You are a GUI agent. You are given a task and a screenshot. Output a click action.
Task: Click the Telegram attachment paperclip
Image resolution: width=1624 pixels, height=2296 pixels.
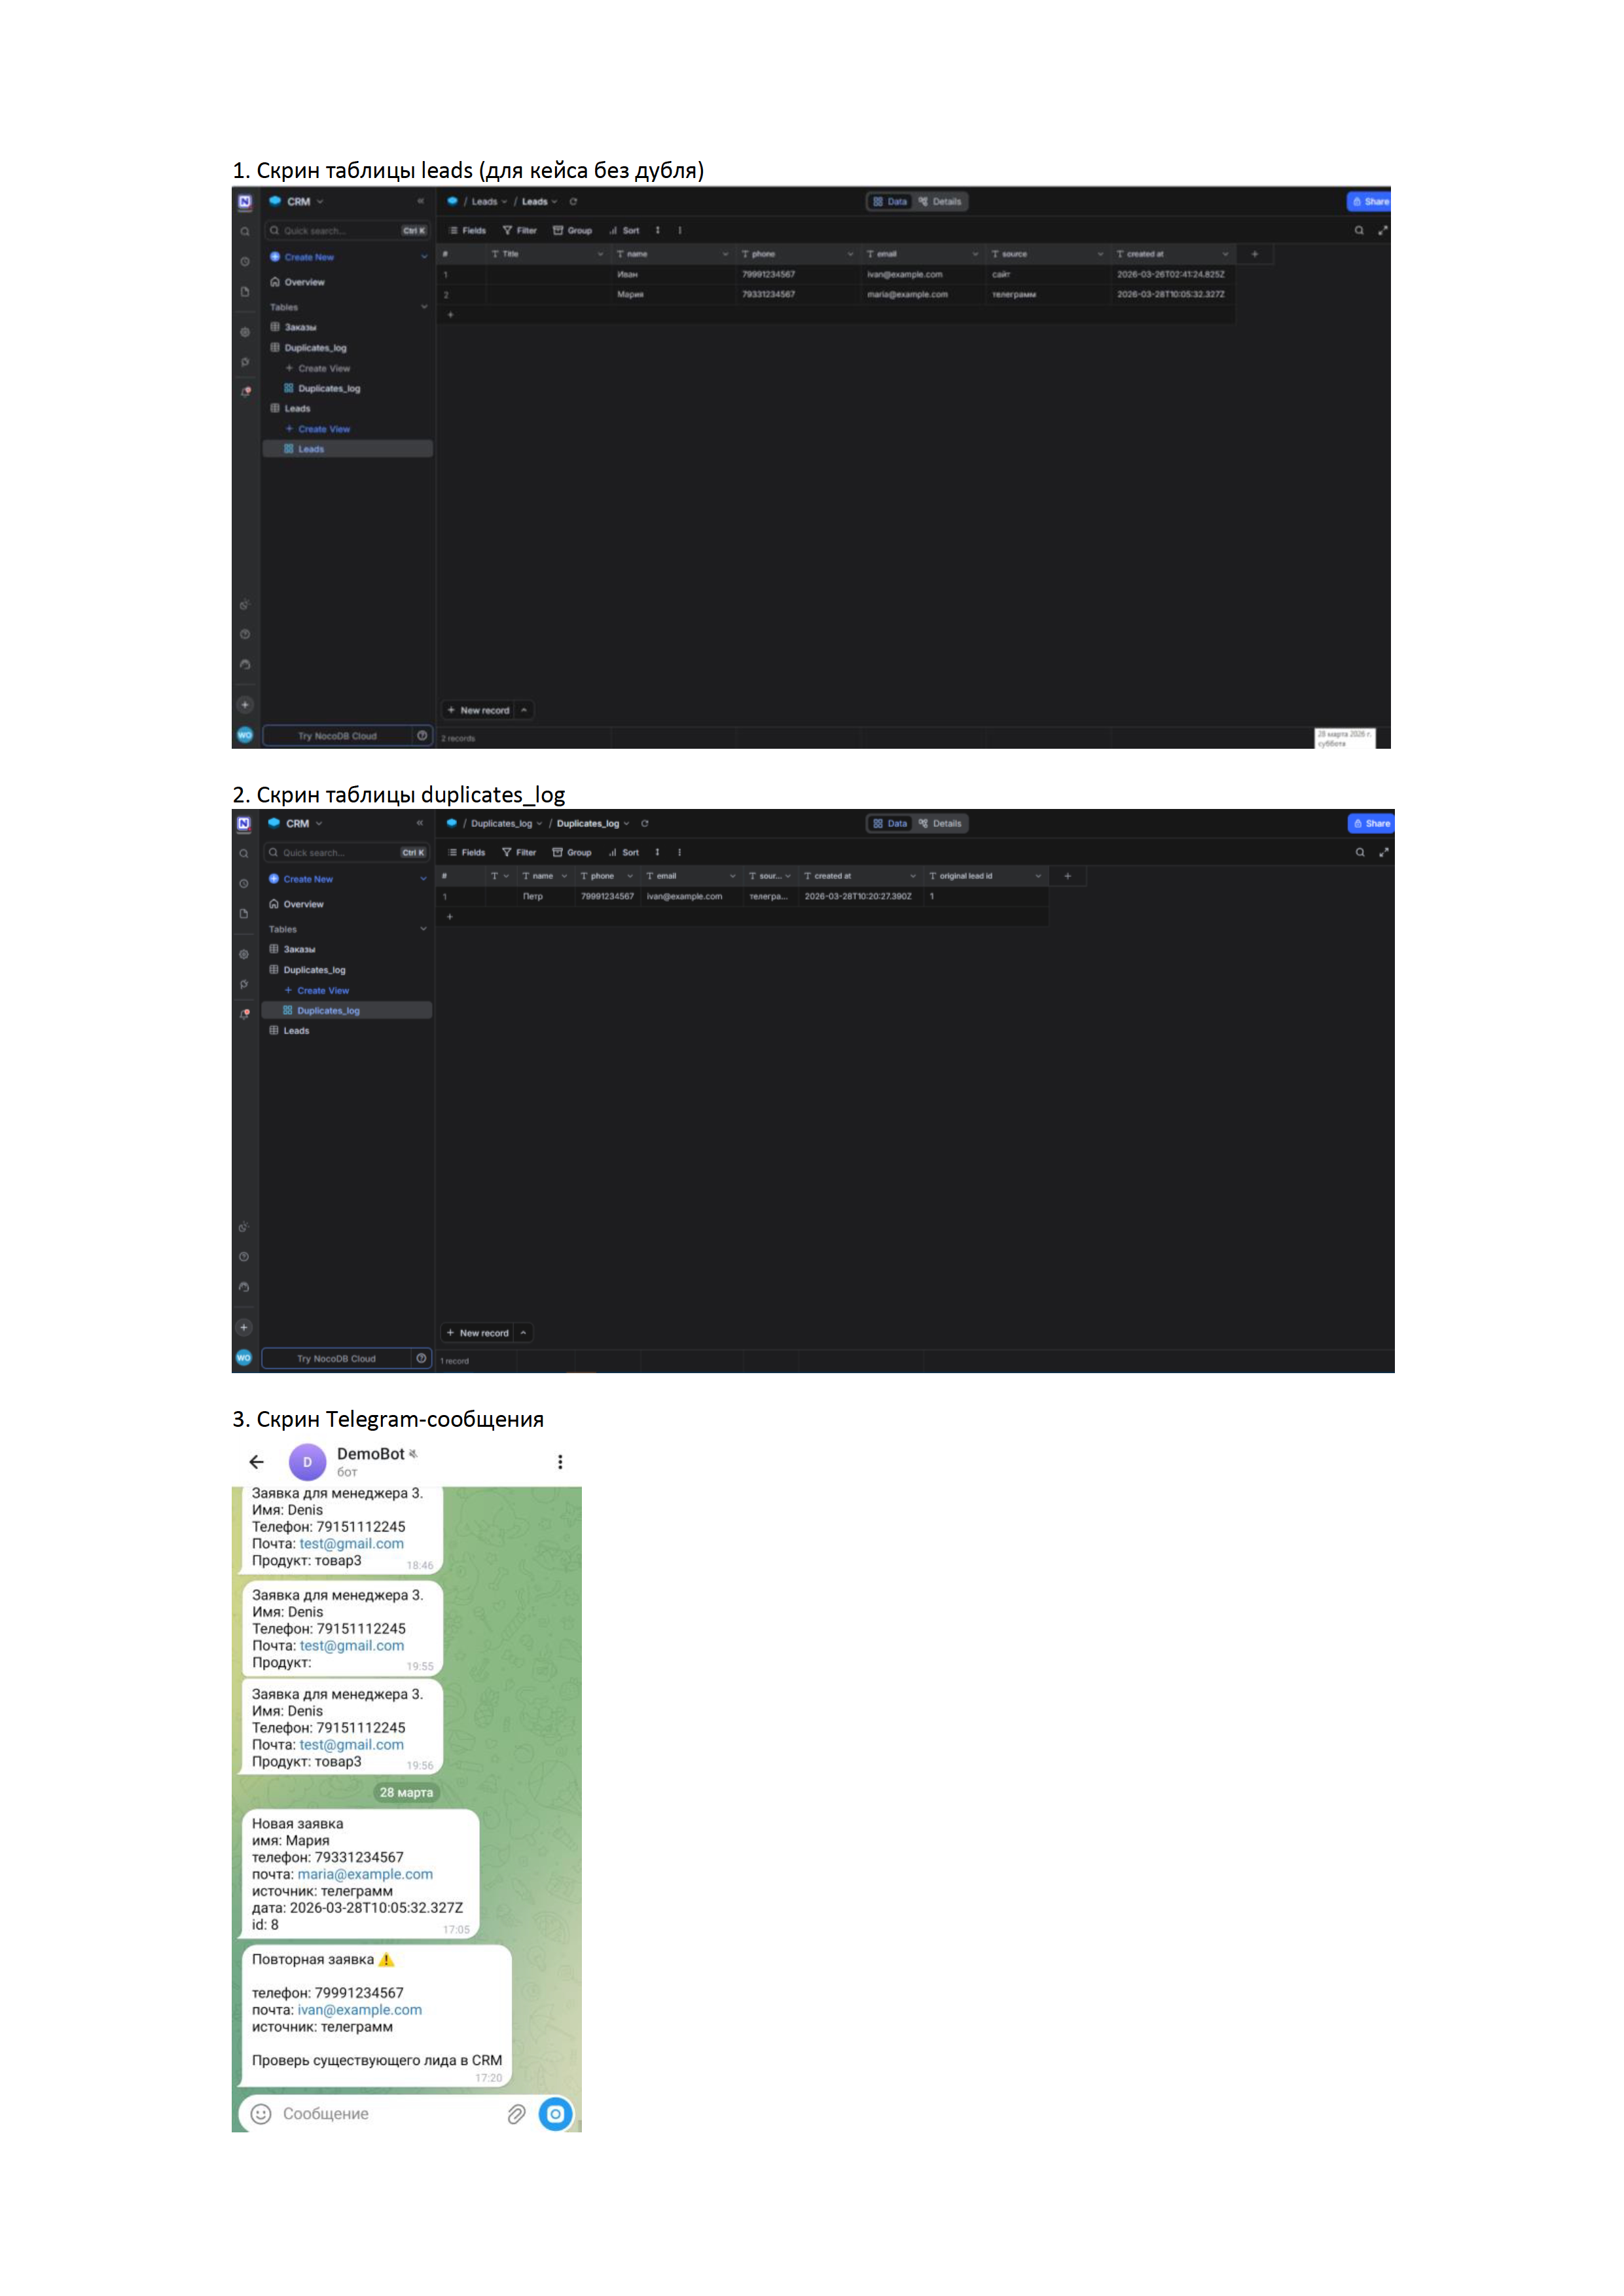[x=516, y=2113]
